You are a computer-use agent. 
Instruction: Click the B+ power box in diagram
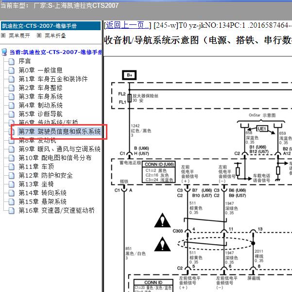click(x=129, y=75)
